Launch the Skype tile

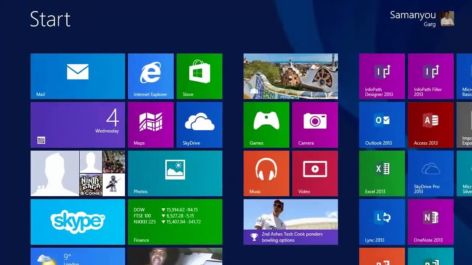[78, 222]
